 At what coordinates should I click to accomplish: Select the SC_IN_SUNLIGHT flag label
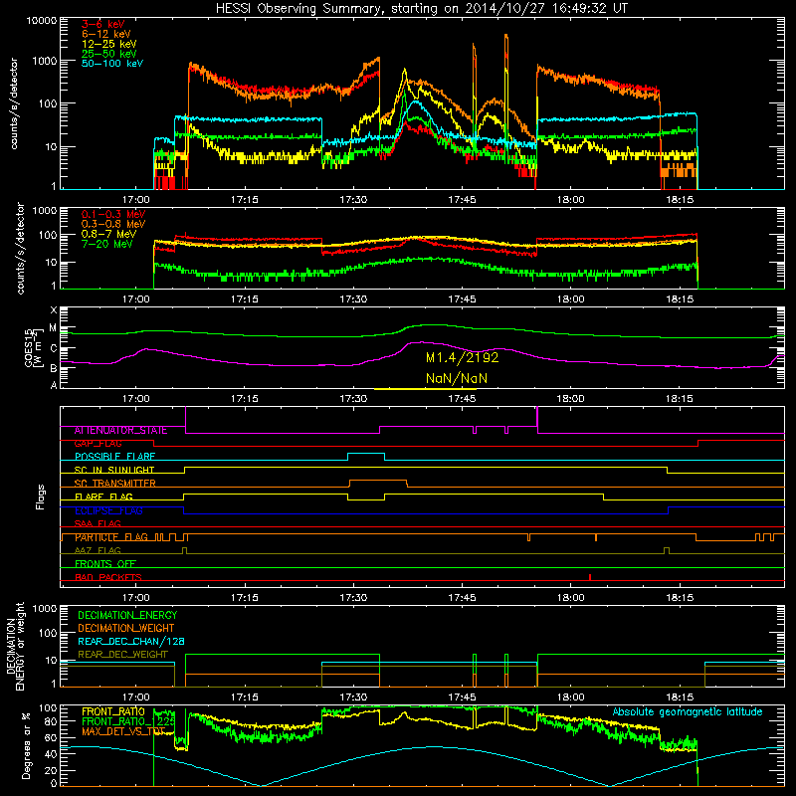coord(114,470)
